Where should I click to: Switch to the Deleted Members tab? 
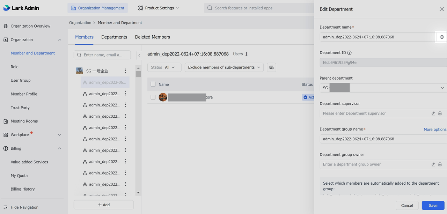152,37
